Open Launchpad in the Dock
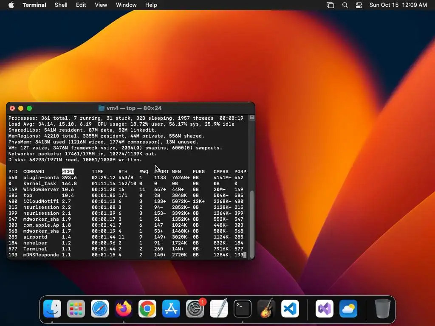Screen dimensions: 435x326 (x=76, y=309)
